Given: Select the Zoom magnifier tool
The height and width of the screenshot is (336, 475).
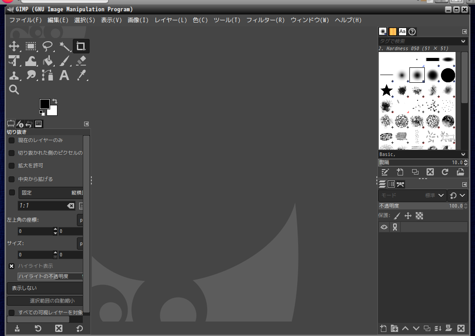Looking at the screenshot, I should point(14,90).
